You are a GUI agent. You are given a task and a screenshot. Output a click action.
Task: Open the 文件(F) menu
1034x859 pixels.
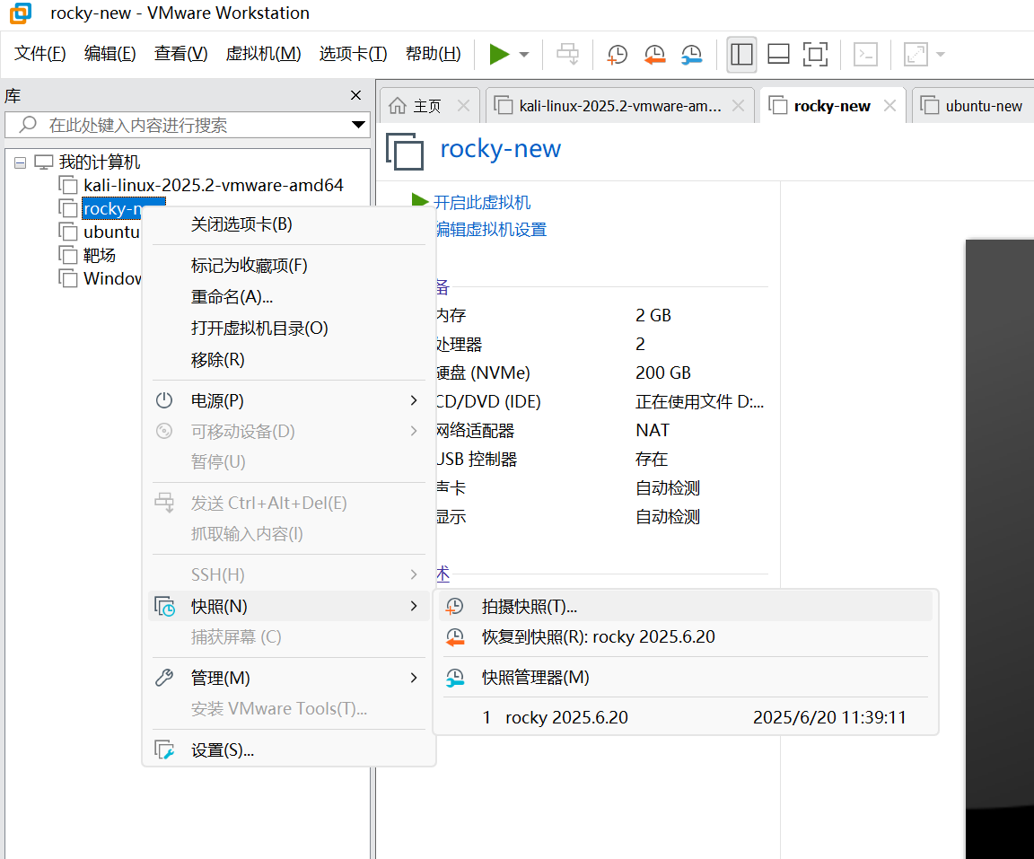(40, 53)
